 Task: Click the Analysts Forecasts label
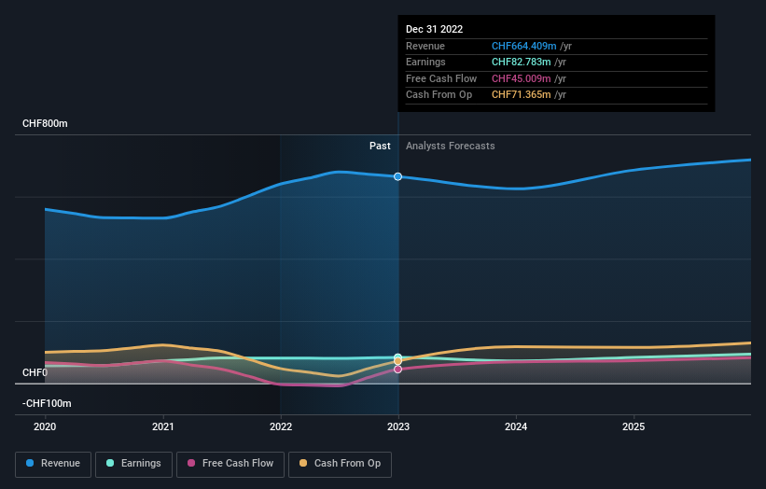click(451, 146)
